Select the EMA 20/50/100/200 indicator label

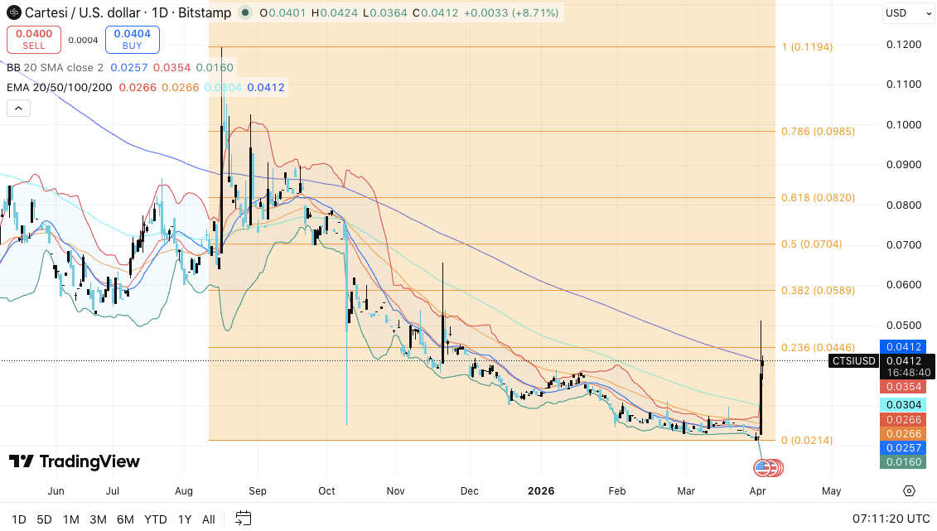point(55,87)
